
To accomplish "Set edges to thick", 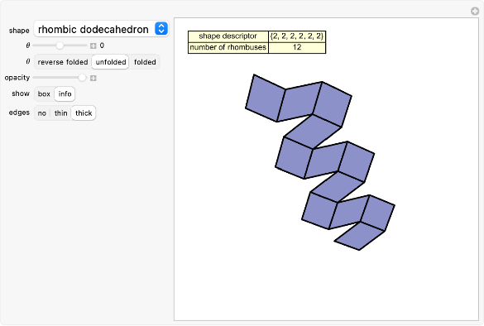I will tap(84, 113).
